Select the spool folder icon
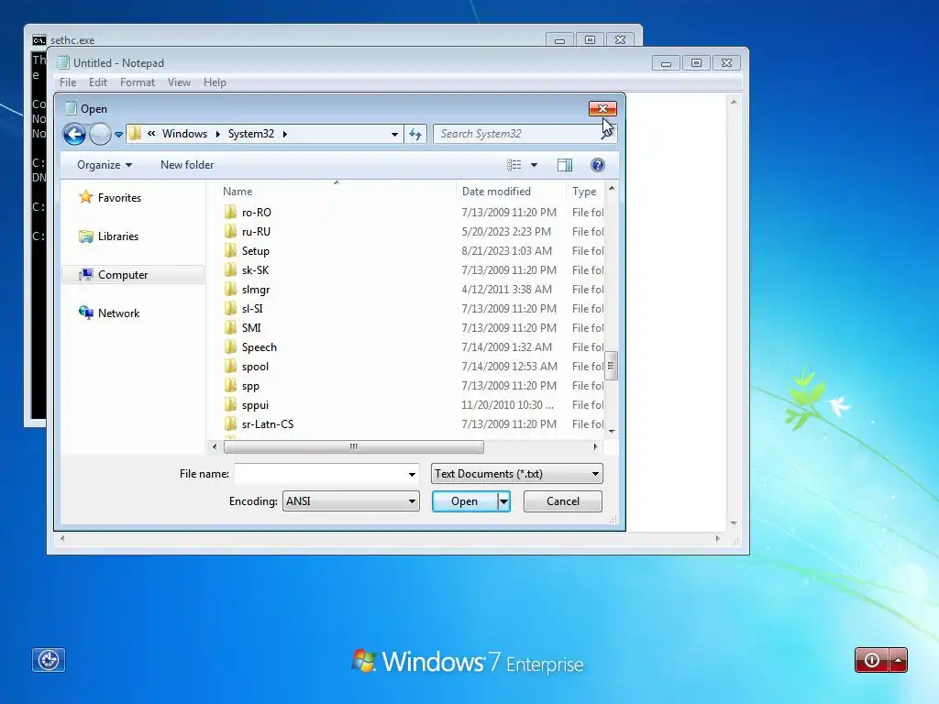Screen dimensions: 939x704 click(x=230, y=367)
